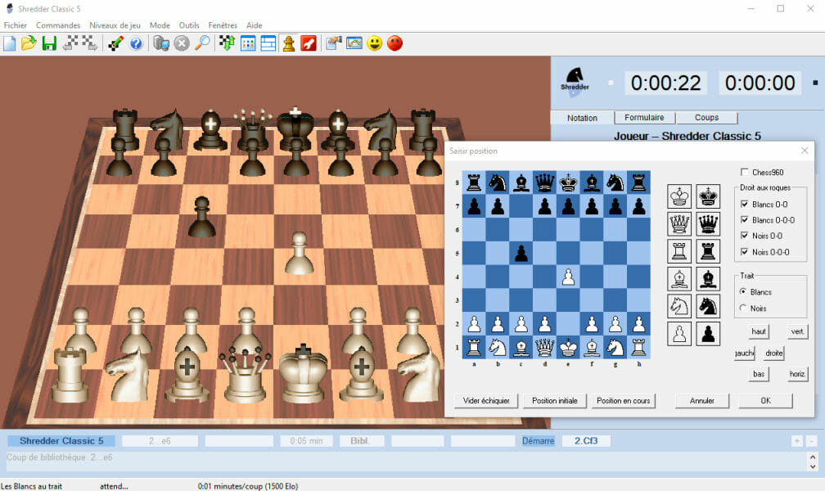Uncheck Blancs 0-0 castling right
This screenshot has height=491, width=825.
pyautogui.click(x=744, y=205)
